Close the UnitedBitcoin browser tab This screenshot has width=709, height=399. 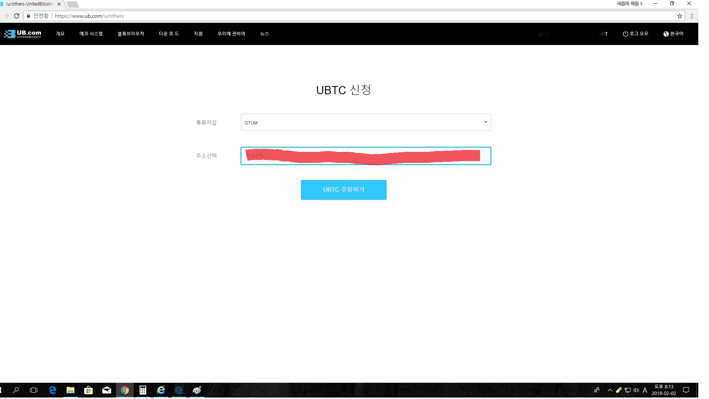pos(59,4)
